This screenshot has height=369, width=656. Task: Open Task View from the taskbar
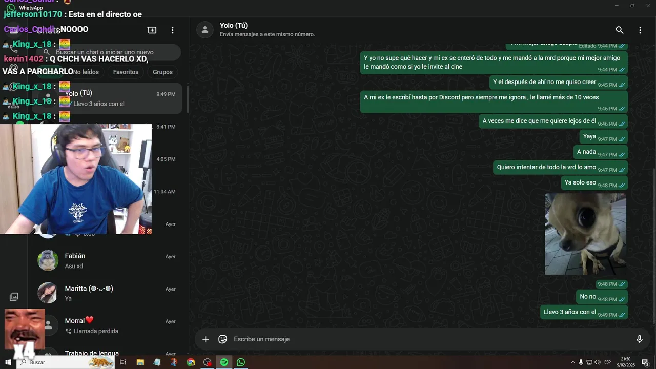click(x=122, y=362)
